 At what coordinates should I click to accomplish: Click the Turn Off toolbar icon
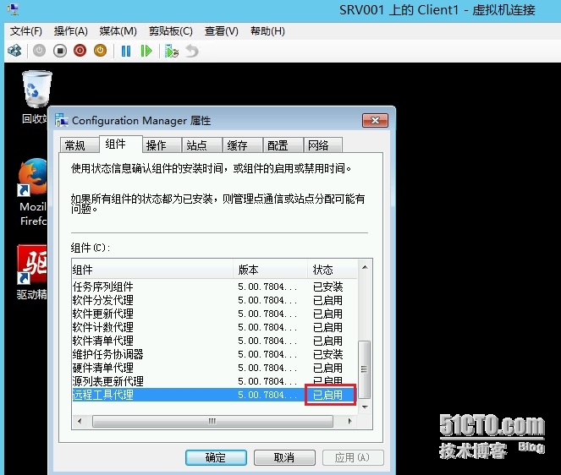click(x=60, y=51)
